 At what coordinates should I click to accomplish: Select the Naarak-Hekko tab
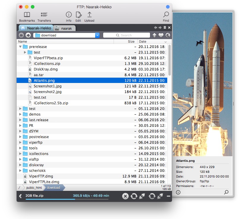click(36, 27)
